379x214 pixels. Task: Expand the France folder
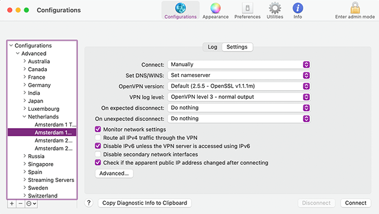pyautogui.click(x=24, y=77)
